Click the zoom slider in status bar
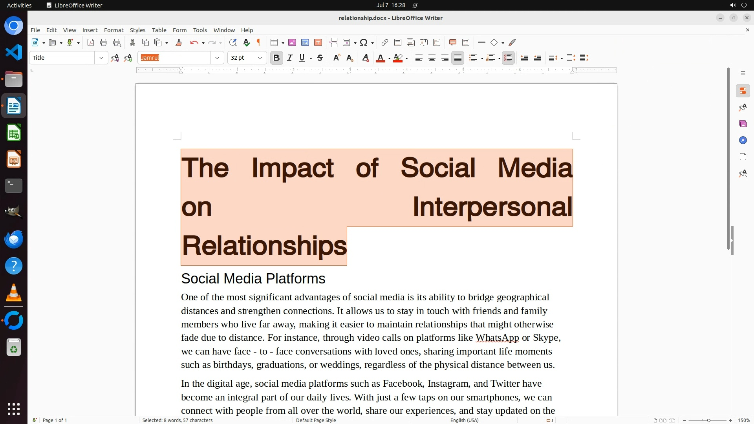 pyautogui.click(x=708, y=420)
